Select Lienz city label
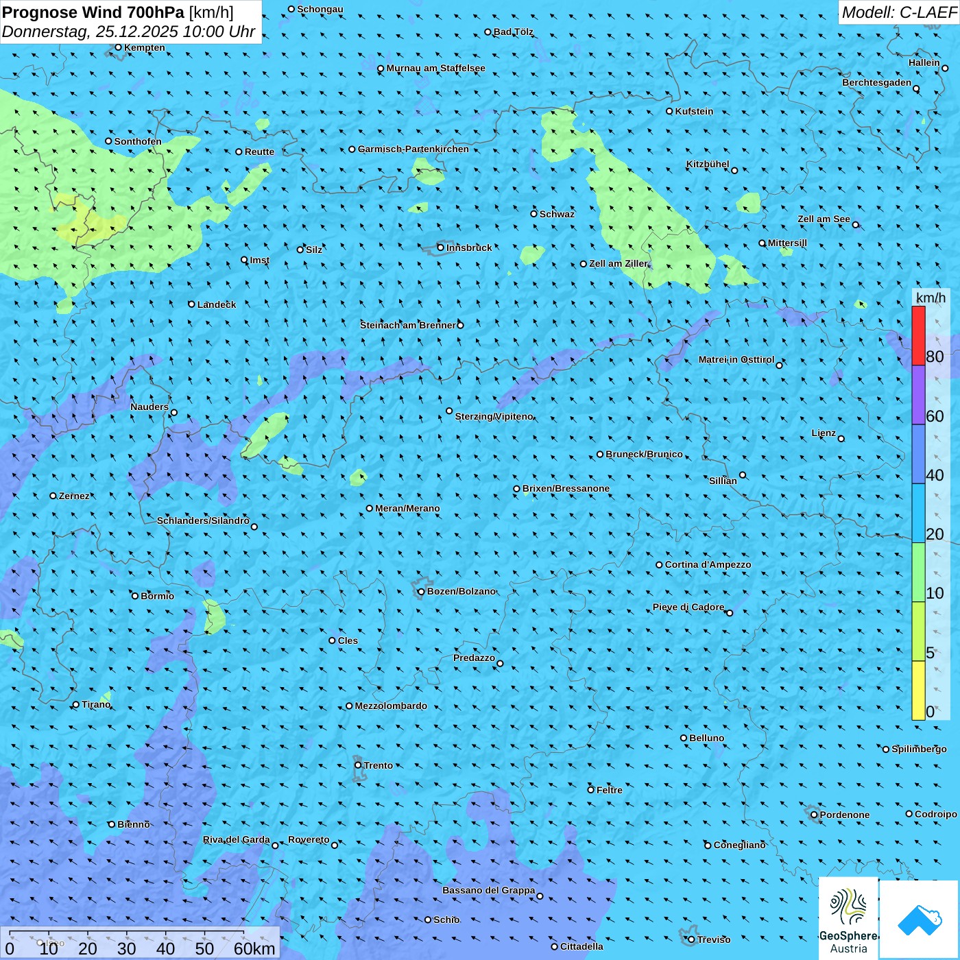The image size is (960, 960). [x=824, y=433]
